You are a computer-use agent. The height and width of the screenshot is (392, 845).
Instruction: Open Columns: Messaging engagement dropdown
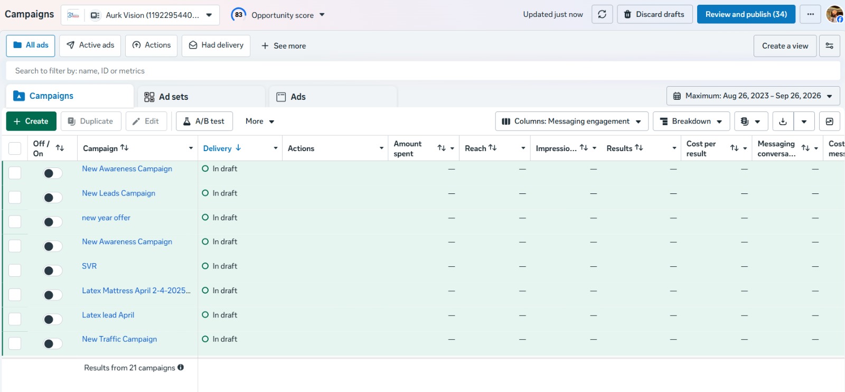pyautogui.click(x=571, y=122)
